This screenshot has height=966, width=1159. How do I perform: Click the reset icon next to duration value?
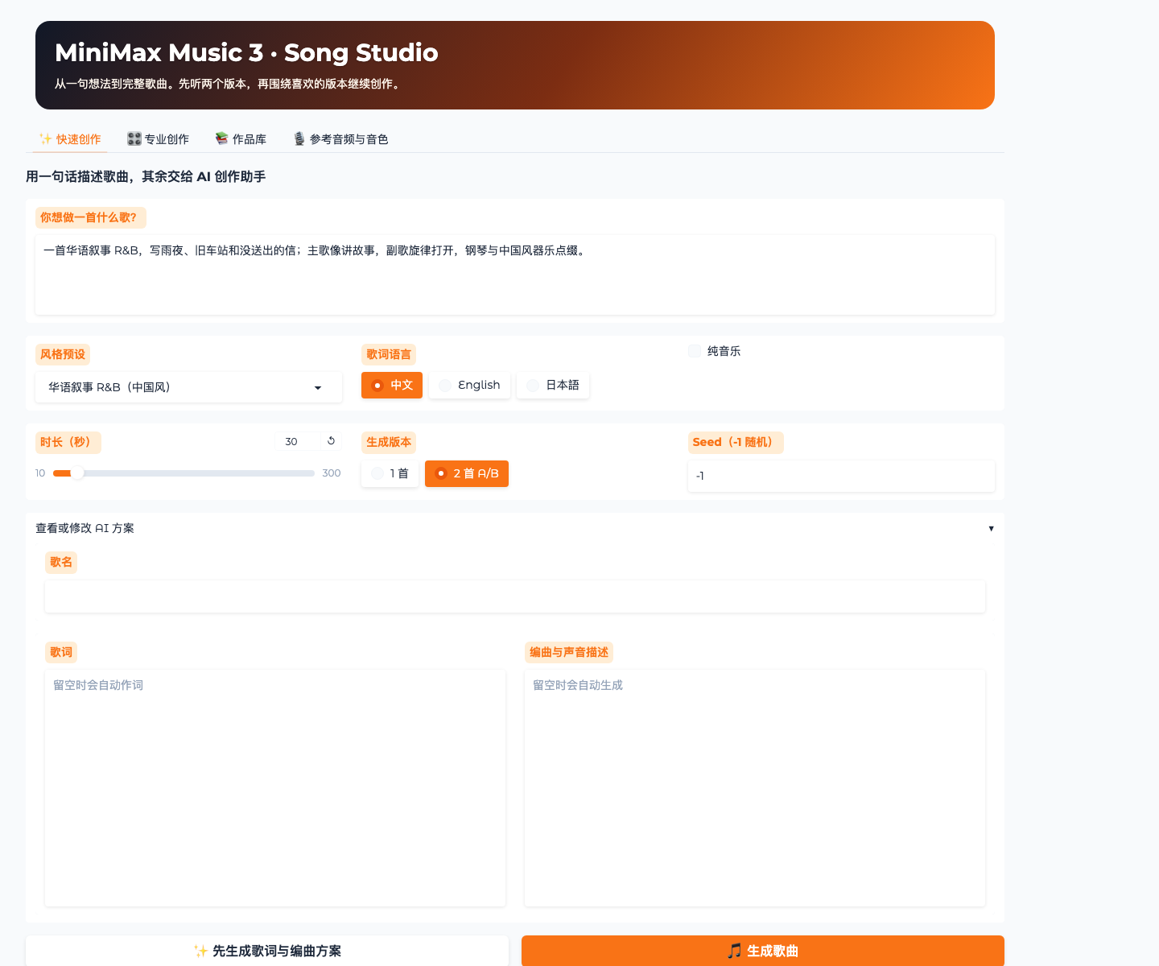331,441
